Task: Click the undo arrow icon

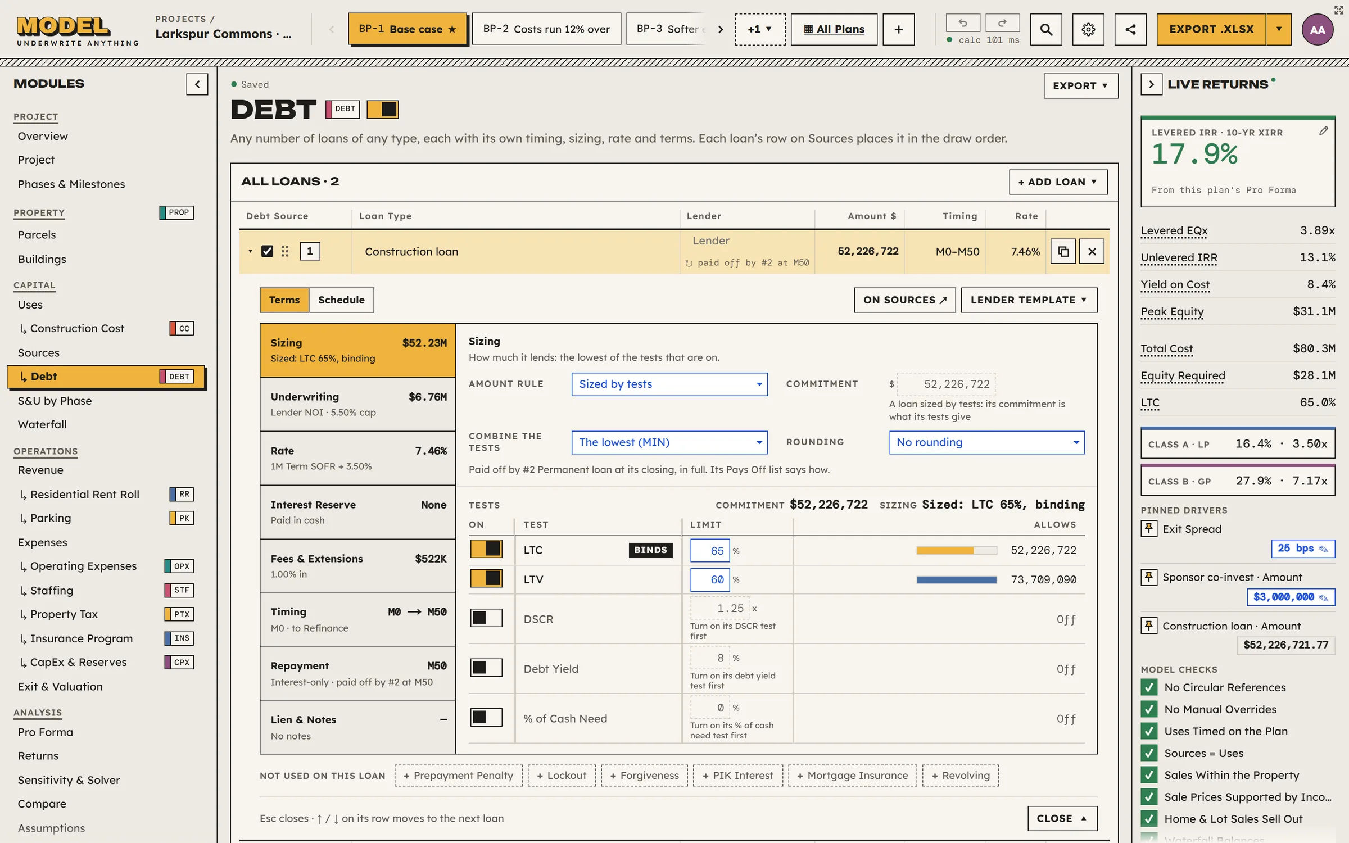Action: click(962, 23)
